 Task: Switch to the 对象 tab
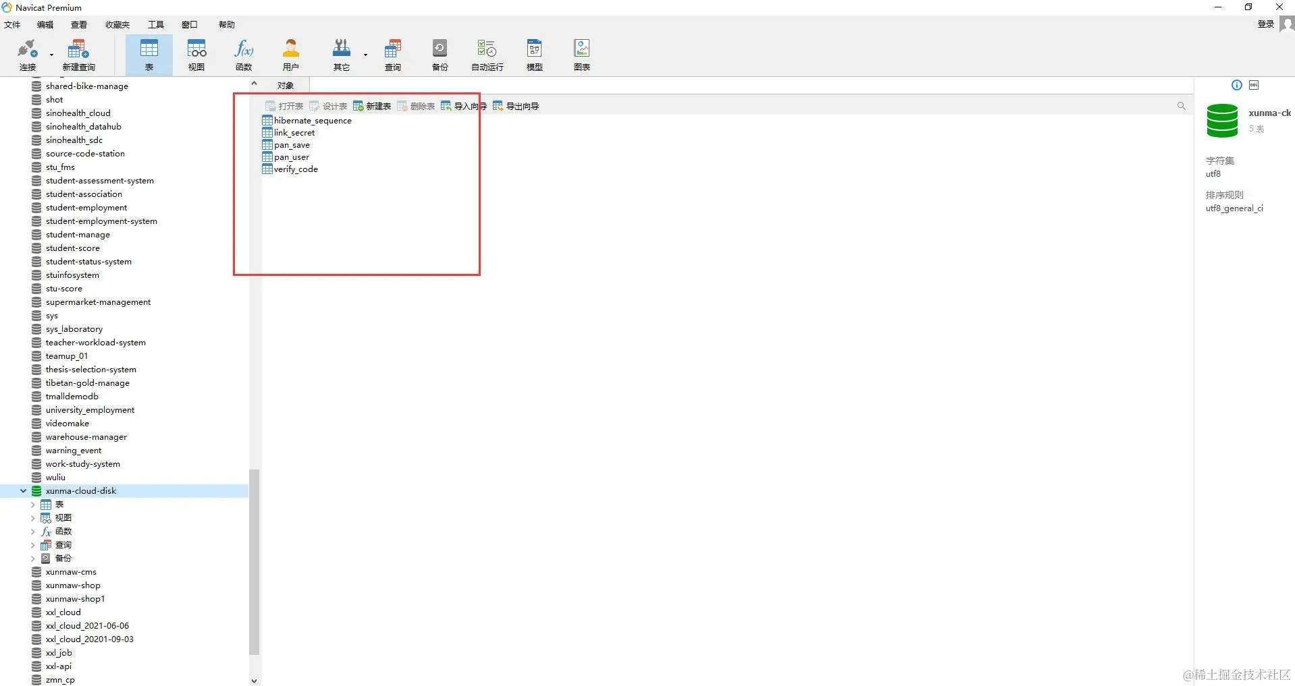pos(286,86)
